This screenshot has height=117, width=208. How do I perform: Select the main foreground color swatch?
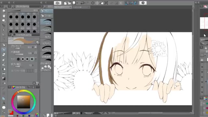(x=9, y=111)
